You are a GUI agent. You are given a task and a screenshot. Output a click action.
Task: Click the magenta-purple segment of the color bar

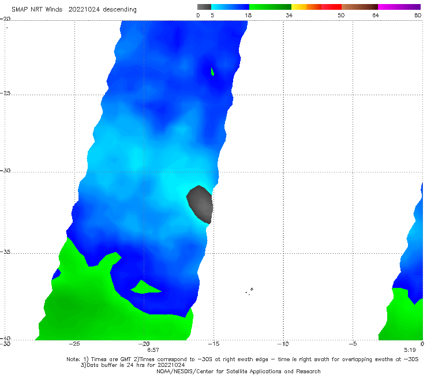tap(399, 7)
